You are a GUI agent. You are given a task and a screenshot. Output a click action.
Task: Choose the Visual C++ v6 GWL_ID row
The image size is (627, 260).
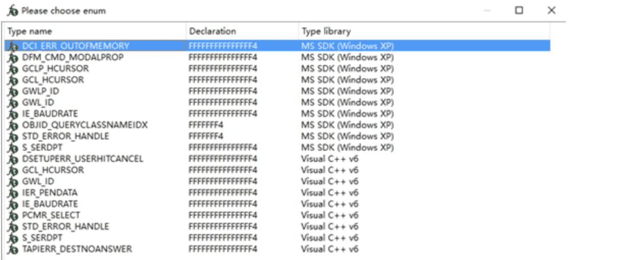pyautogui.click(x=38, y=182)
